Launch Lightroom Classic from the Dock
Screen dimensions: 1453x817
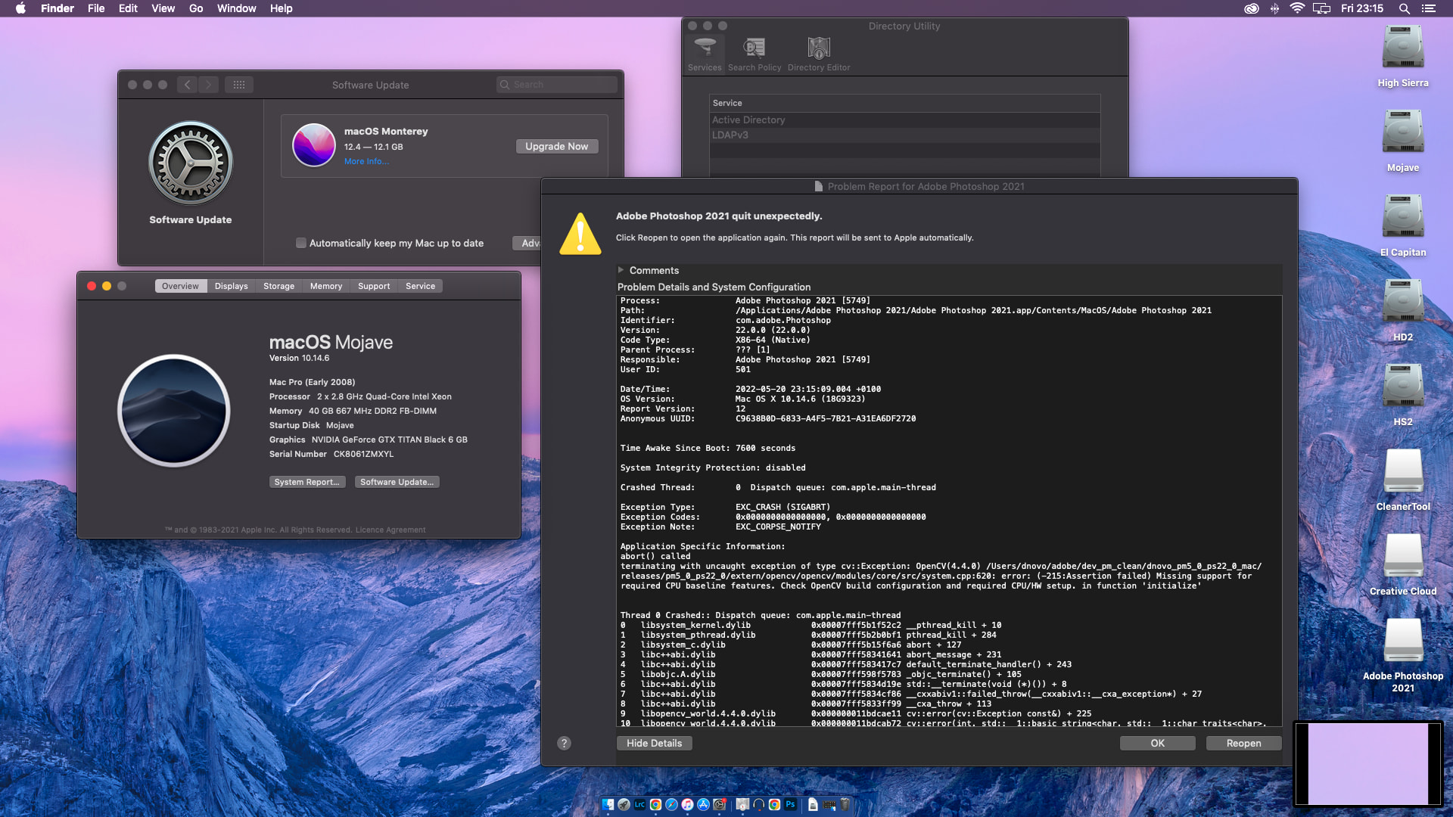639,805
